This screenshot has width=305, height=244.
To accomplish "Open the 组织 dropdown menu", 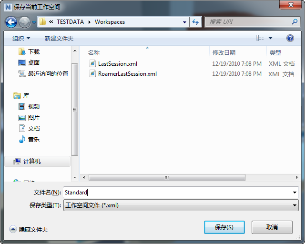I will [x=21, y=38].
